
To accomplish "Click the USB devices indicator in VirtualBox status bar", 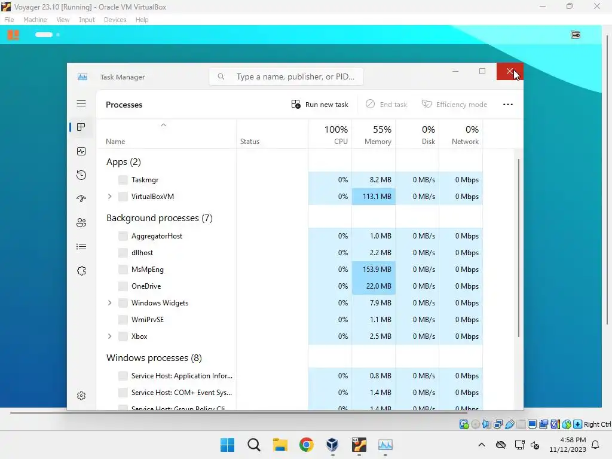I will [509, 424].
